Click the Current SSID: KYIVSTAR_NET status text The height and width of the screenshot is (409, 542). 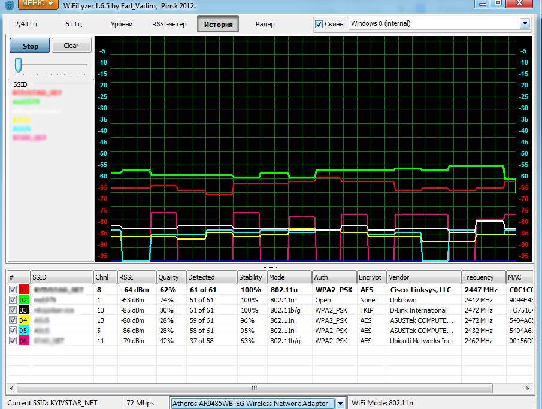[53, 403]
